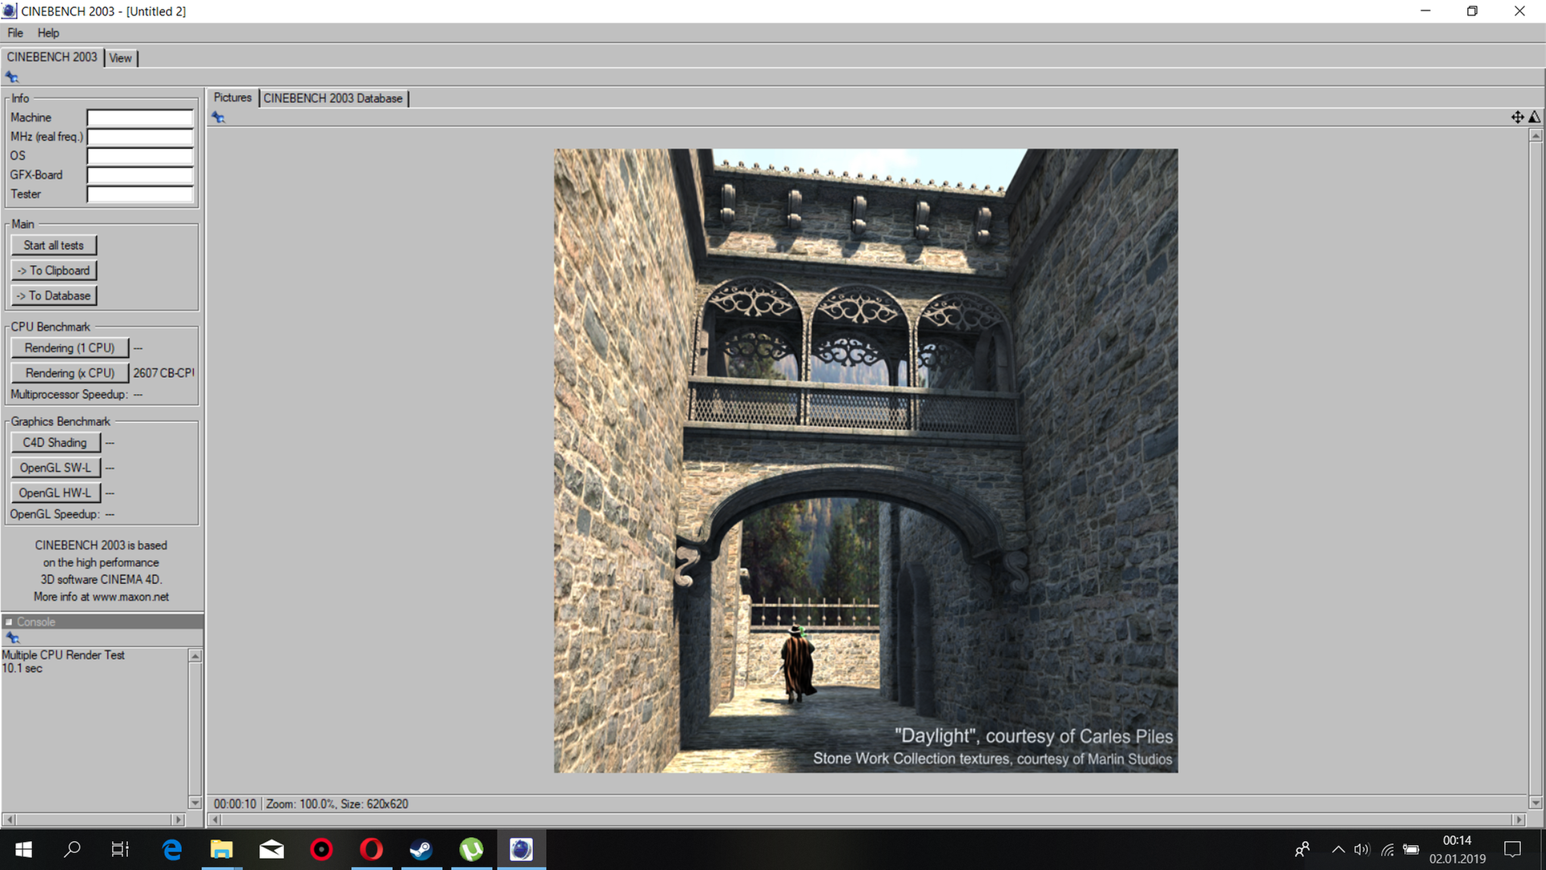Image resolution: width=1546 pixels, height=870 pixels.
Task: Click the CINEBENCH taskbar icon
Action: [x=521, y=850]
